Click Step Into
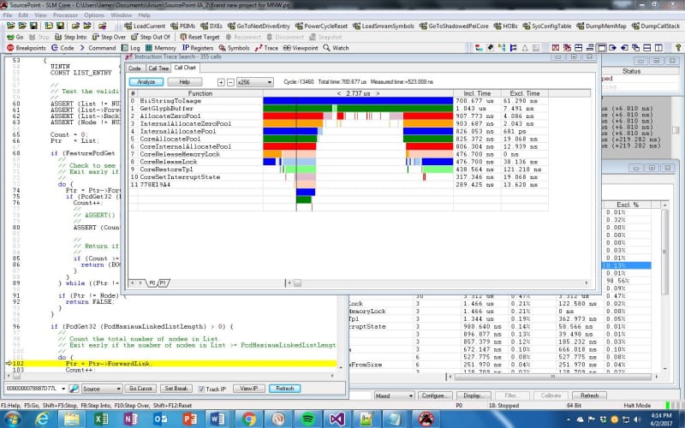 (x=70, y=37)
